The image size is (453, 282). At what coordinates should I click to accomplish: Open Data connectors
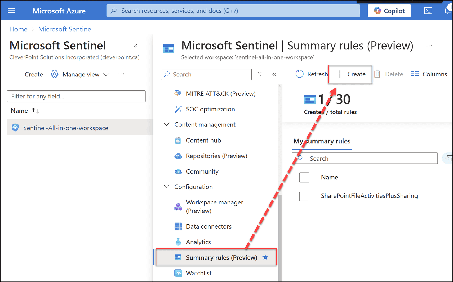pos(208,226)
